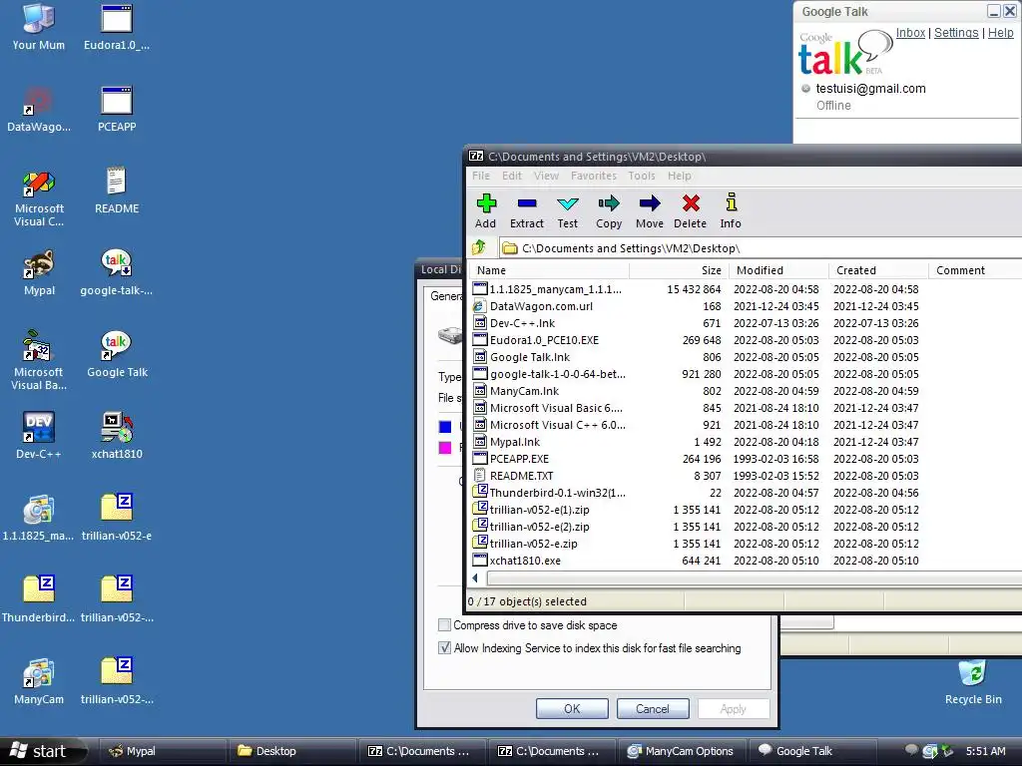Image resolution: width=1022 pixels, height=766 pixels.
Task: Click the red Delete icon
Action: pos(691,211)
